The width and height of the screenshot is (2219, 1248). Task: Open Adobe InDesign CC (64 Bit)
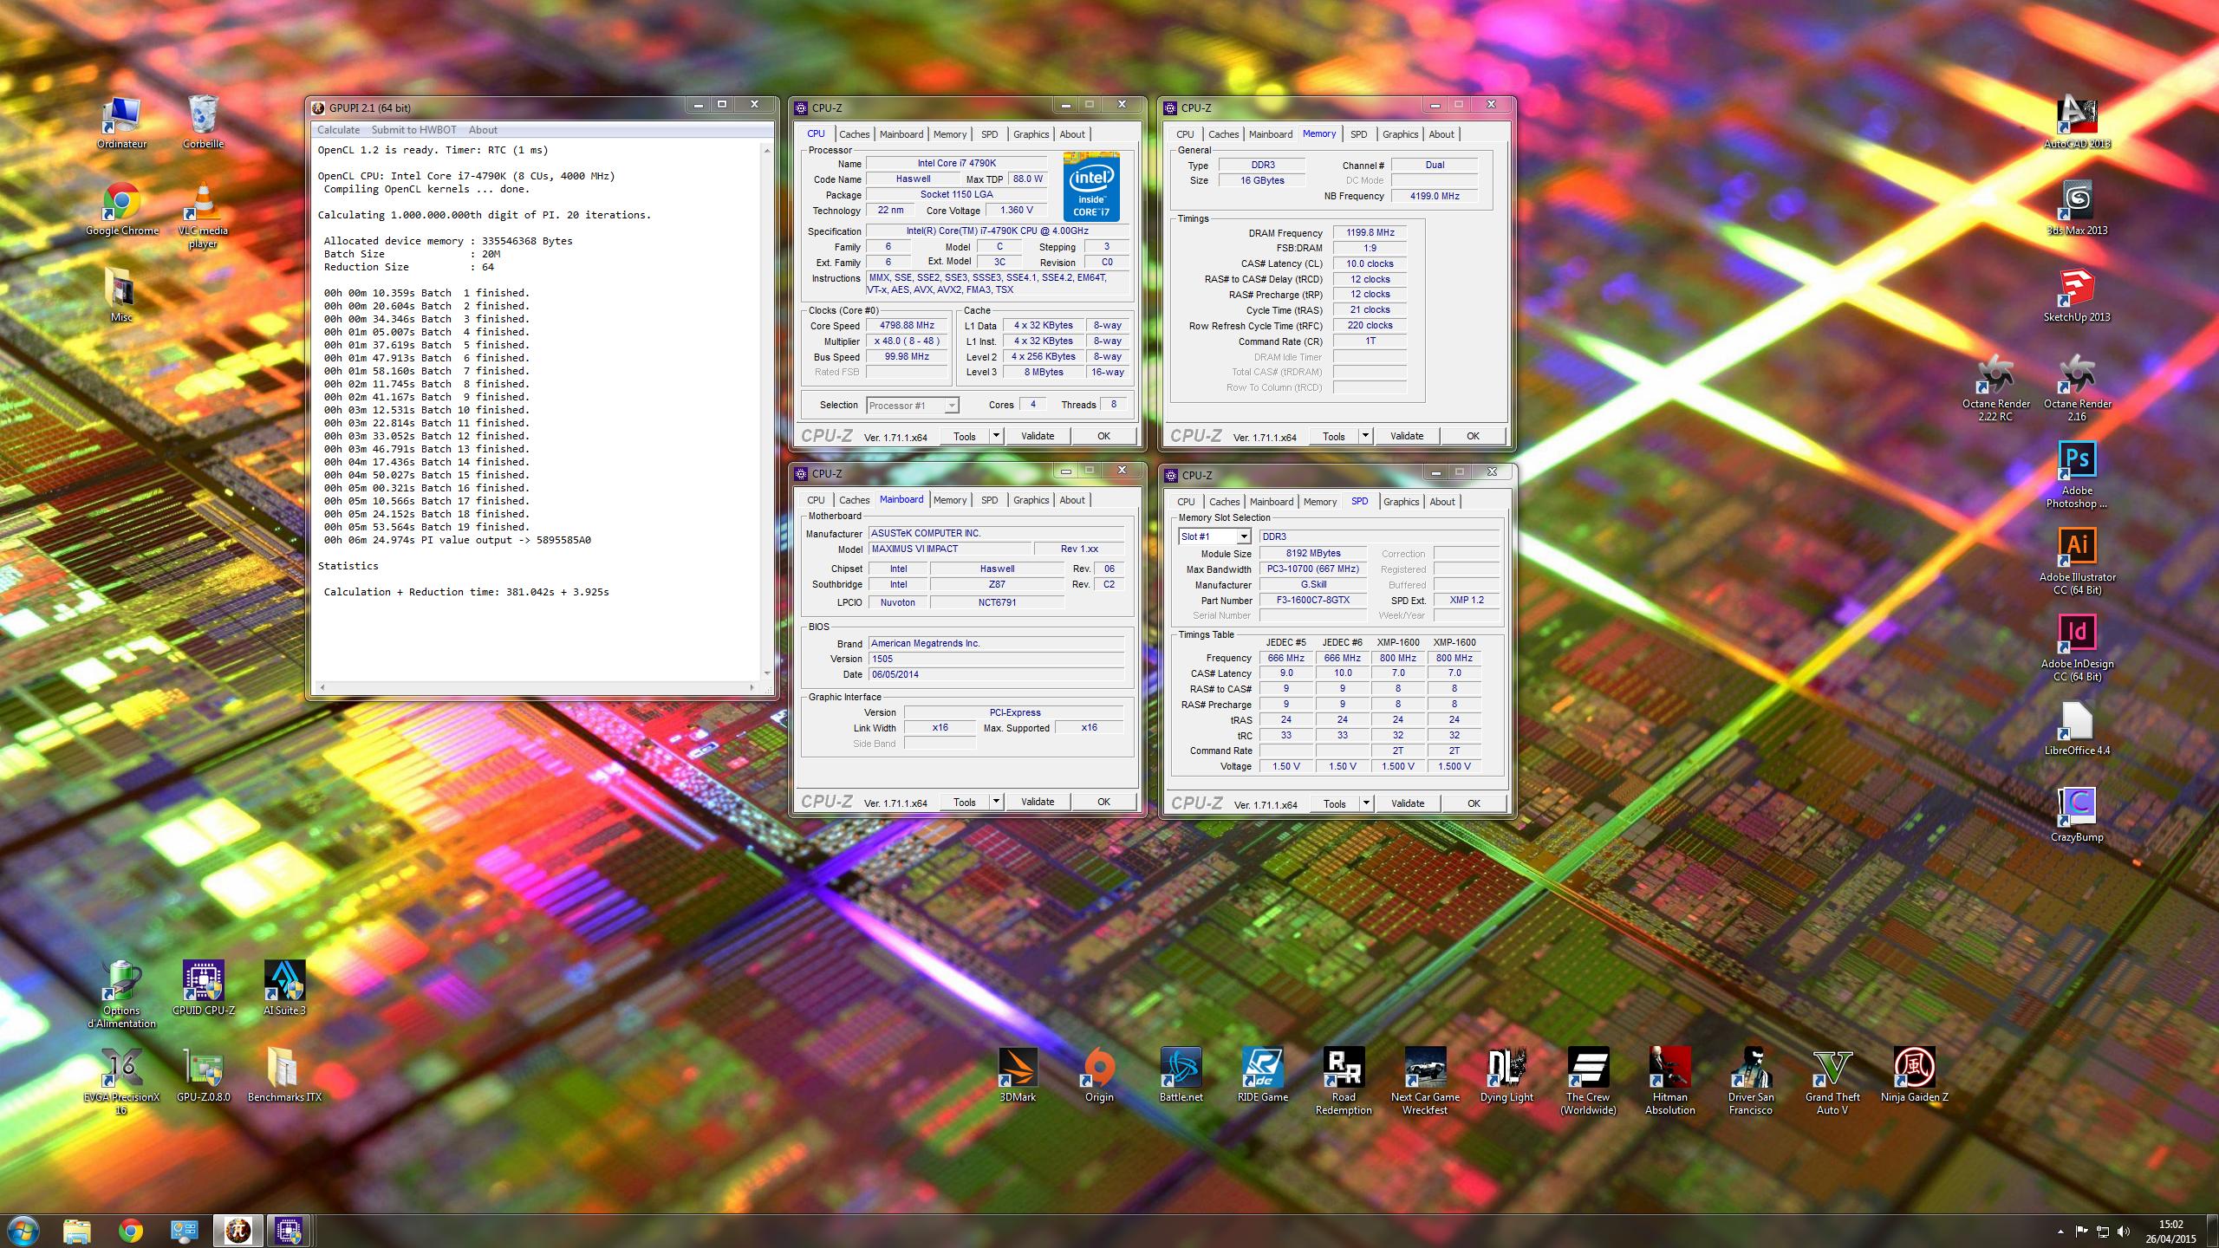[x=2077, y=648]
